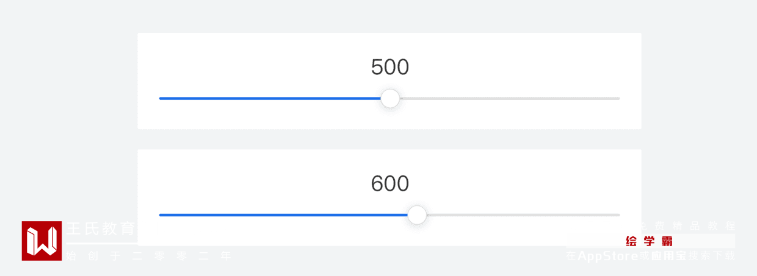Image resolution: width=757 pixels, height=276 pixels.
Task: Click the far left end of the 500 slider
Action: tap(161, 98)
